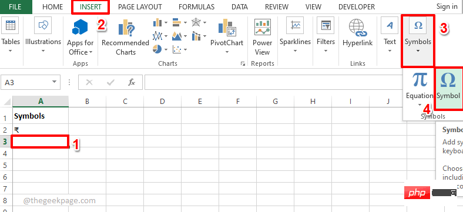Click the Hyperlink icon
Viewport: 463px width, 212px height.
pyautogui.click(x=358, y=28)
